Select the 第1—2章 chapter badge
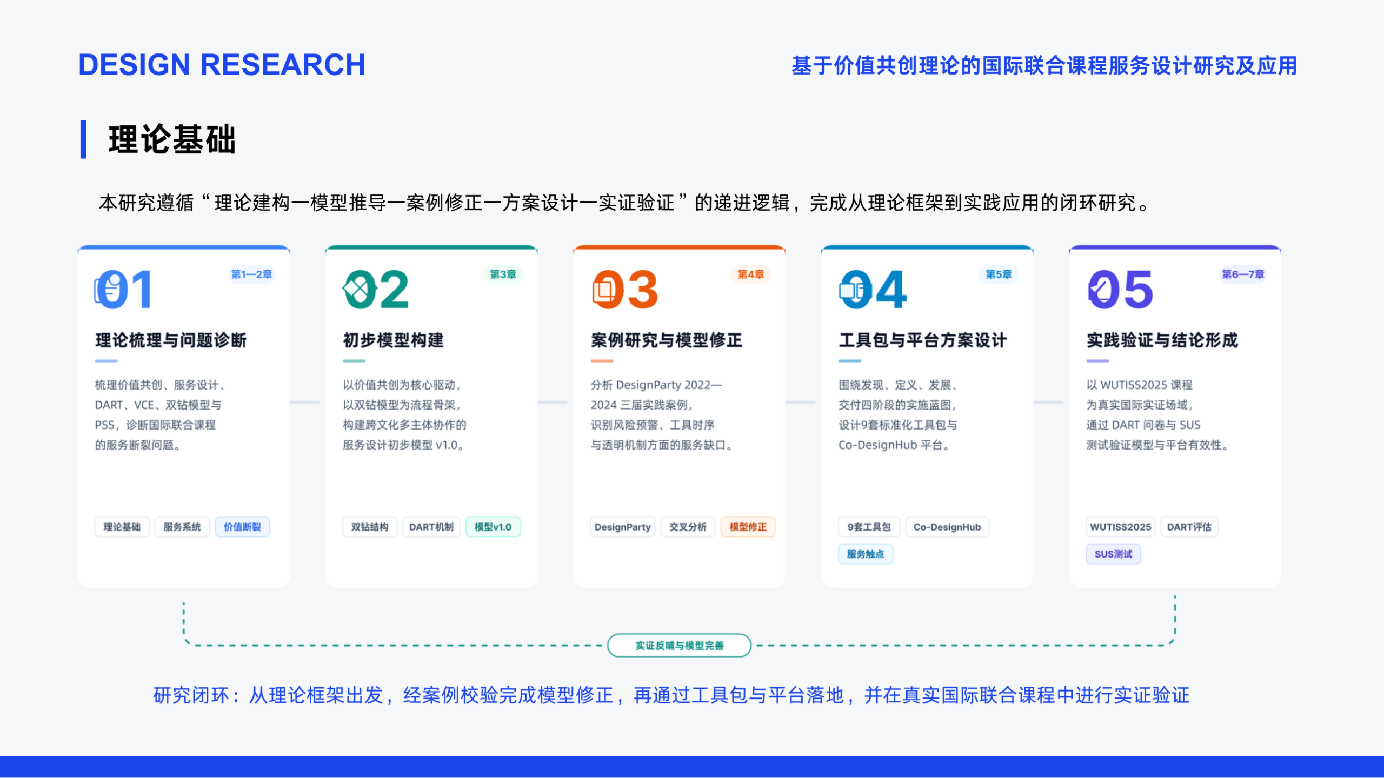1384x778 pixels. point(252,274)
